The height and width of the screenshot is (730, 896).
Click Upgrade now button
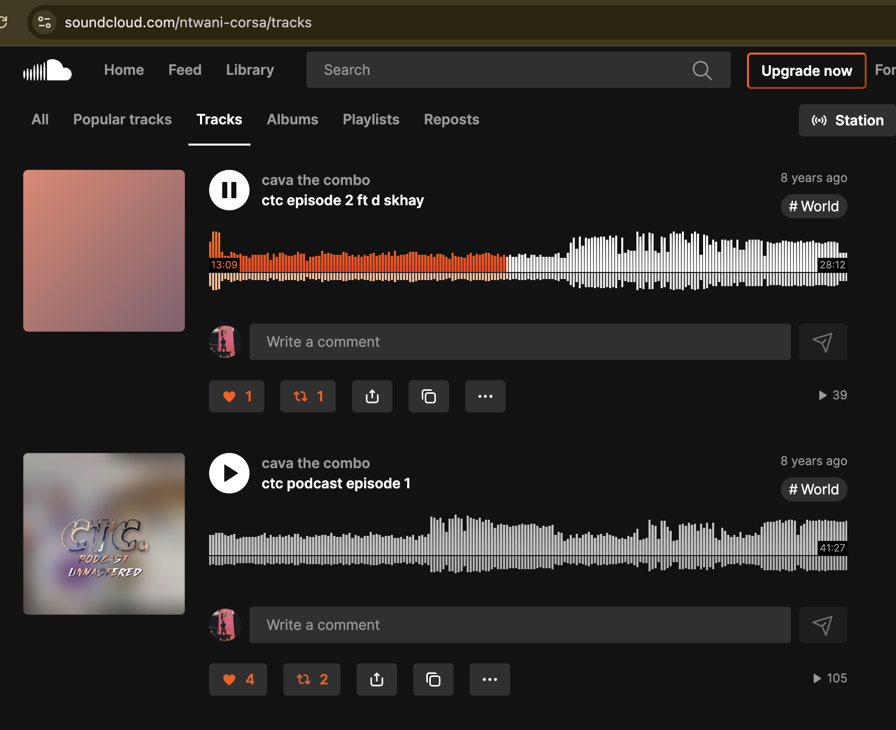(807, 70)
